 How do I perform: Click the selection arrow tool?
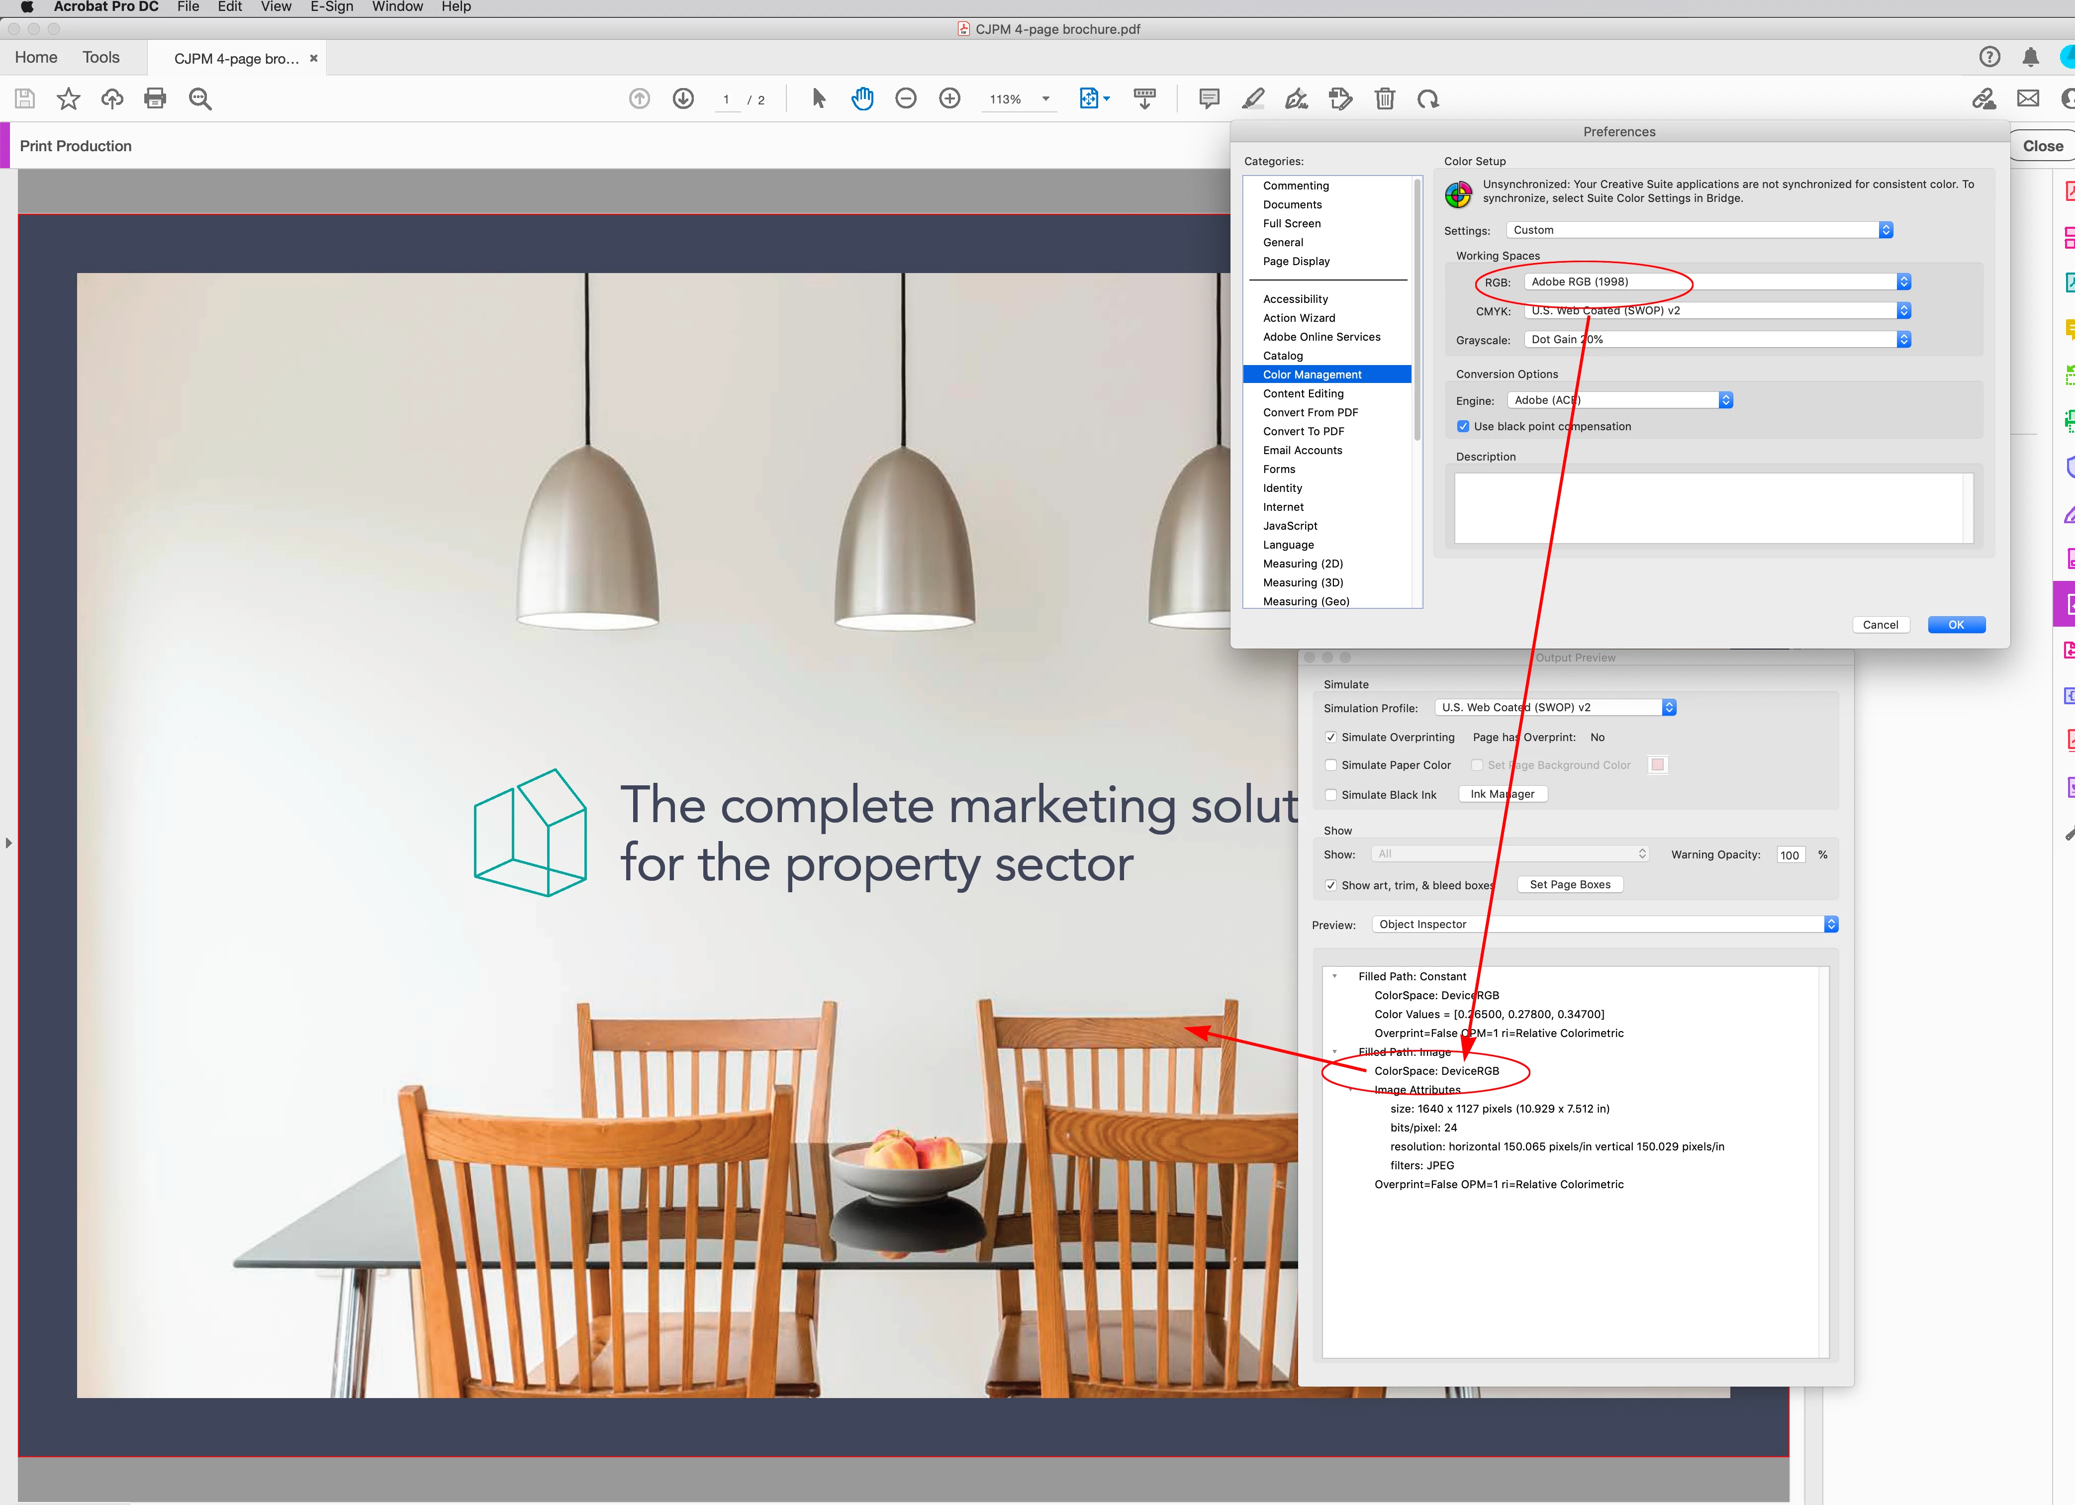pos(819,99)
